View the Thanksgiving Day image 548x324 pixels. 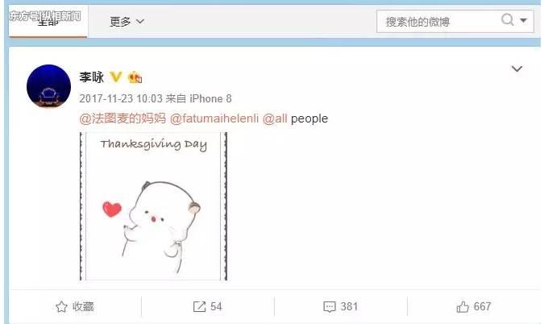tap(153, 206)
